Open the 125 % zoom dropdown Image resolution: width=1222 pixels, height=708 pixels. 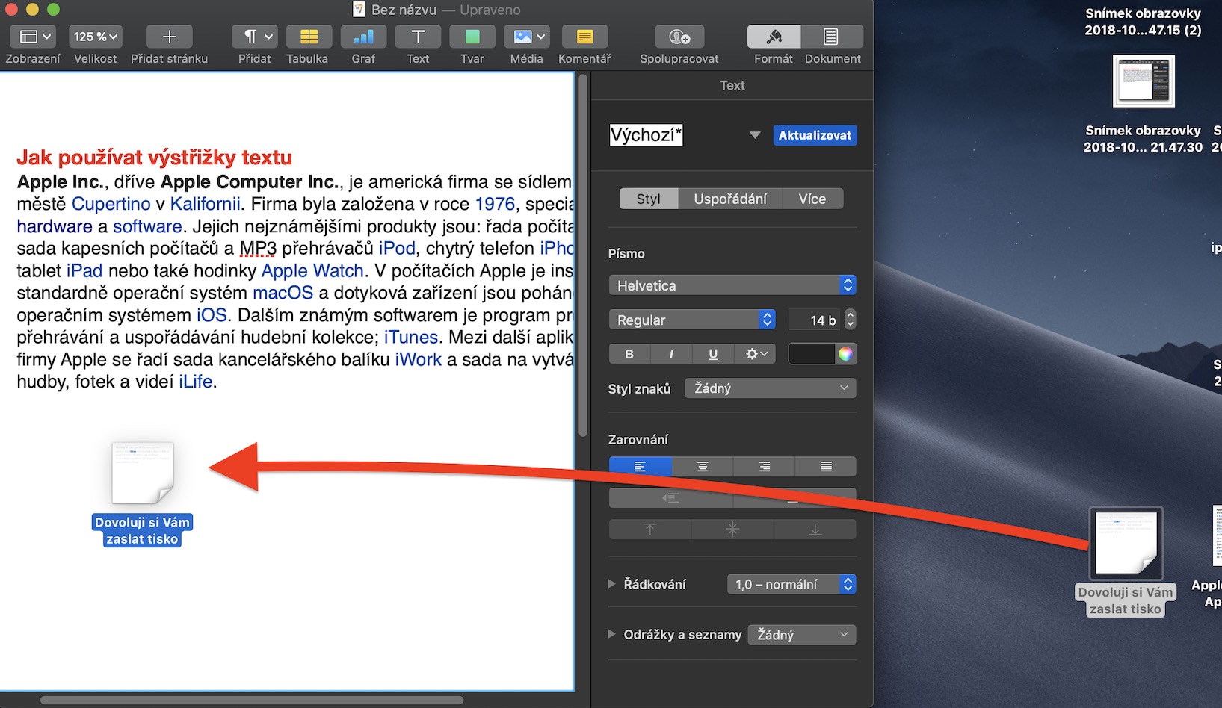95,37
